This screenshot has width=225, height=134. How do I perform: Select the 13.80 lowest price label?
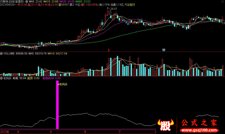click(x=34, y=48)
